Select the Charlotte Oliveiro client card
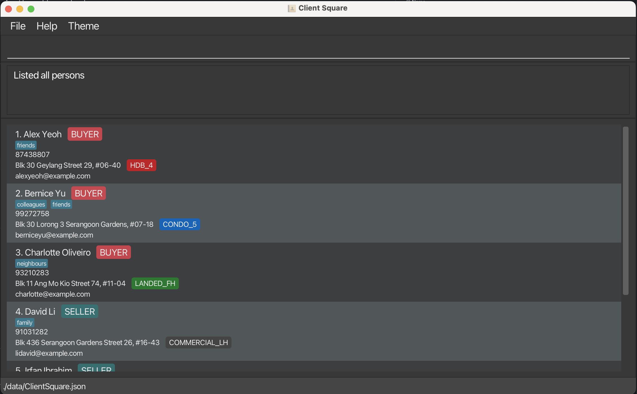Image resolution: width=637 pixels, height=394 pixels. point(338,272)
